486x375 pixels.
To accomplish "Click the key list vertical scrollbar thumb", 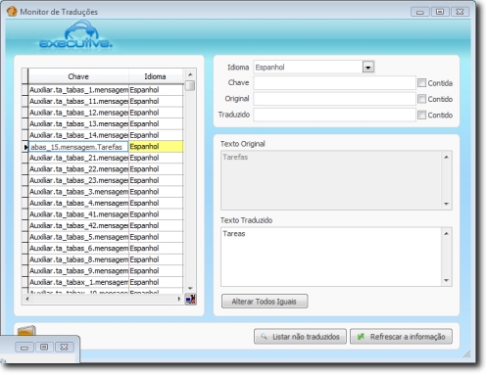I will click(x=190, y=85).
